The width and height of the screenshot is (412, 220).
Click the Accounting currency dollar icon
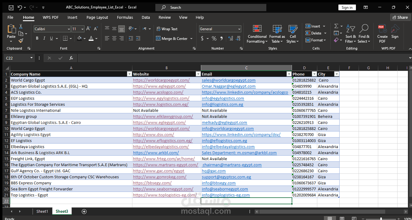202,38
